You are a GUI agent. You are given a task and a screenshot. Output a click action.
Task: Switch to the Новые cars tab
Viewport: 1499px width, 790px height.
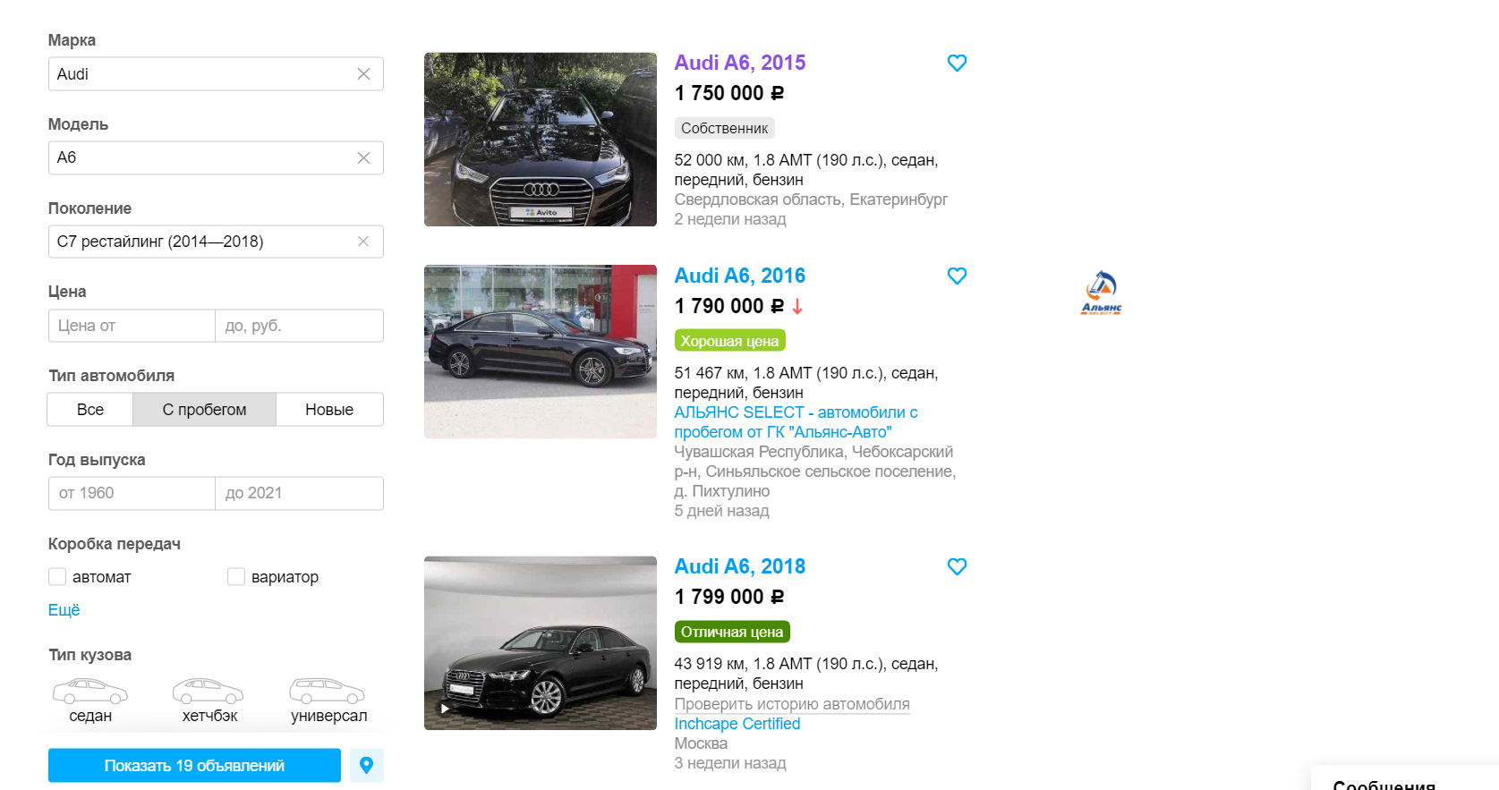pyautogui.click(x=329, y=410)
